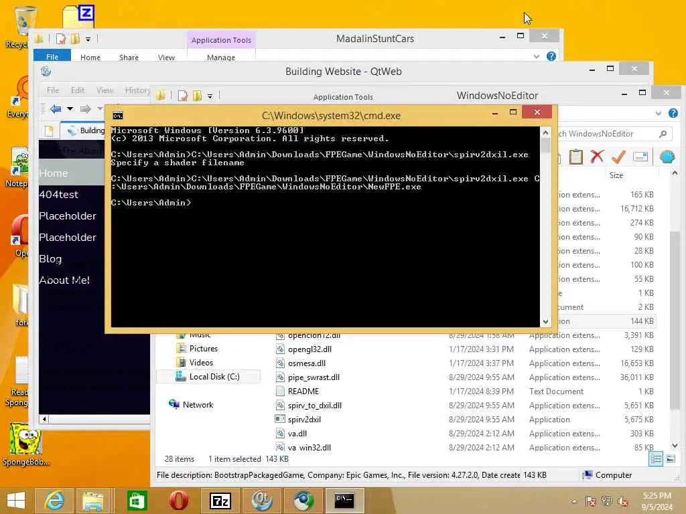Image resolution: width=686 pixels, height=514 pixels.
Task: Click the new tab page icon in QtWeb
Action: coord(49,131)
